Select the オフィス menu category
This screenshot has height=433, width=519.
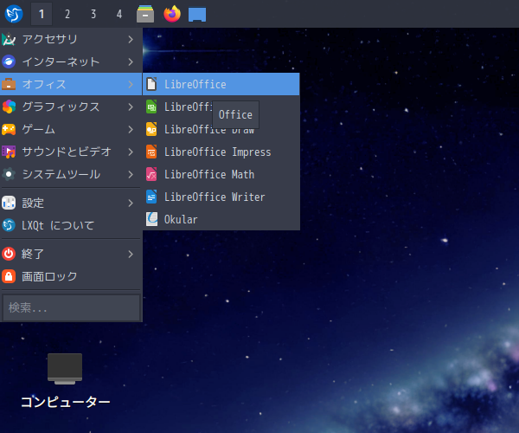pyautogui.click(x=71, y=84)
